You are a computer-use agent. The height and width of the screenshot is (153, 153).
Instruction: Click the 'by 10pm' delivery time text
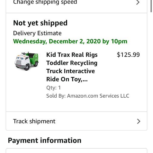click(x=115, y=41)
